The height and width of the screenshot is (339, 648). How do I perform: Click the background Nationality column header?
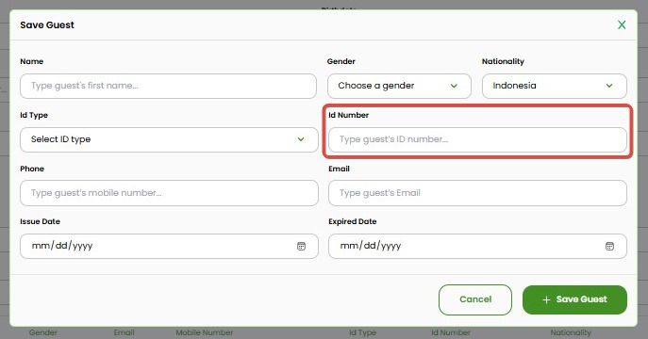(571, 332)
